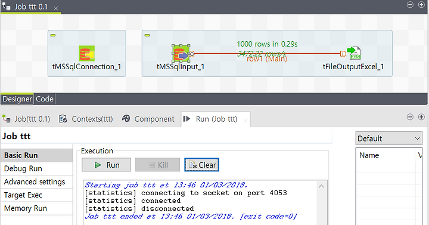The width and height of the screenshot is (429, 225).
Task: Select the tFileOutputExcel_1 component icon
Action: click(x=355, y=53)
